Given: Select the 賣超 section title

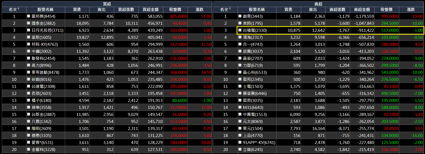Looking at the screenshot, I should 318,4.
